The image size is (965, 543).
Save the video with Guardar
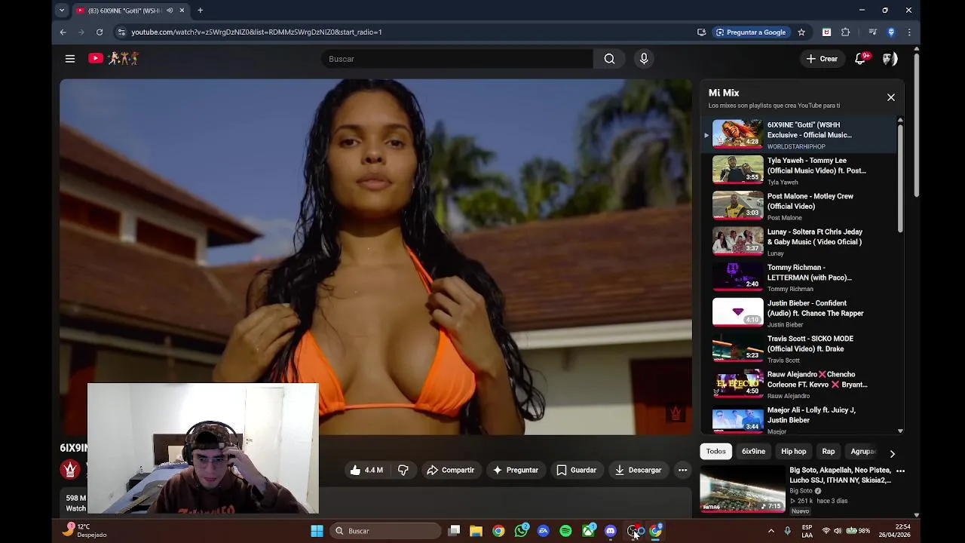pyautogui.click(x=576, y=470)
